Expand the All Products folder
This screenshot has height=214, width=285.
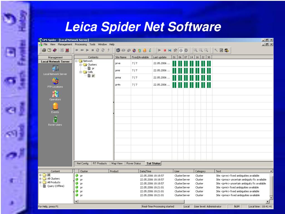click(x=40, y=182)
